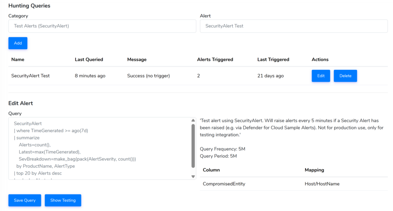Click the Last Triggered column header

(273, 59)
